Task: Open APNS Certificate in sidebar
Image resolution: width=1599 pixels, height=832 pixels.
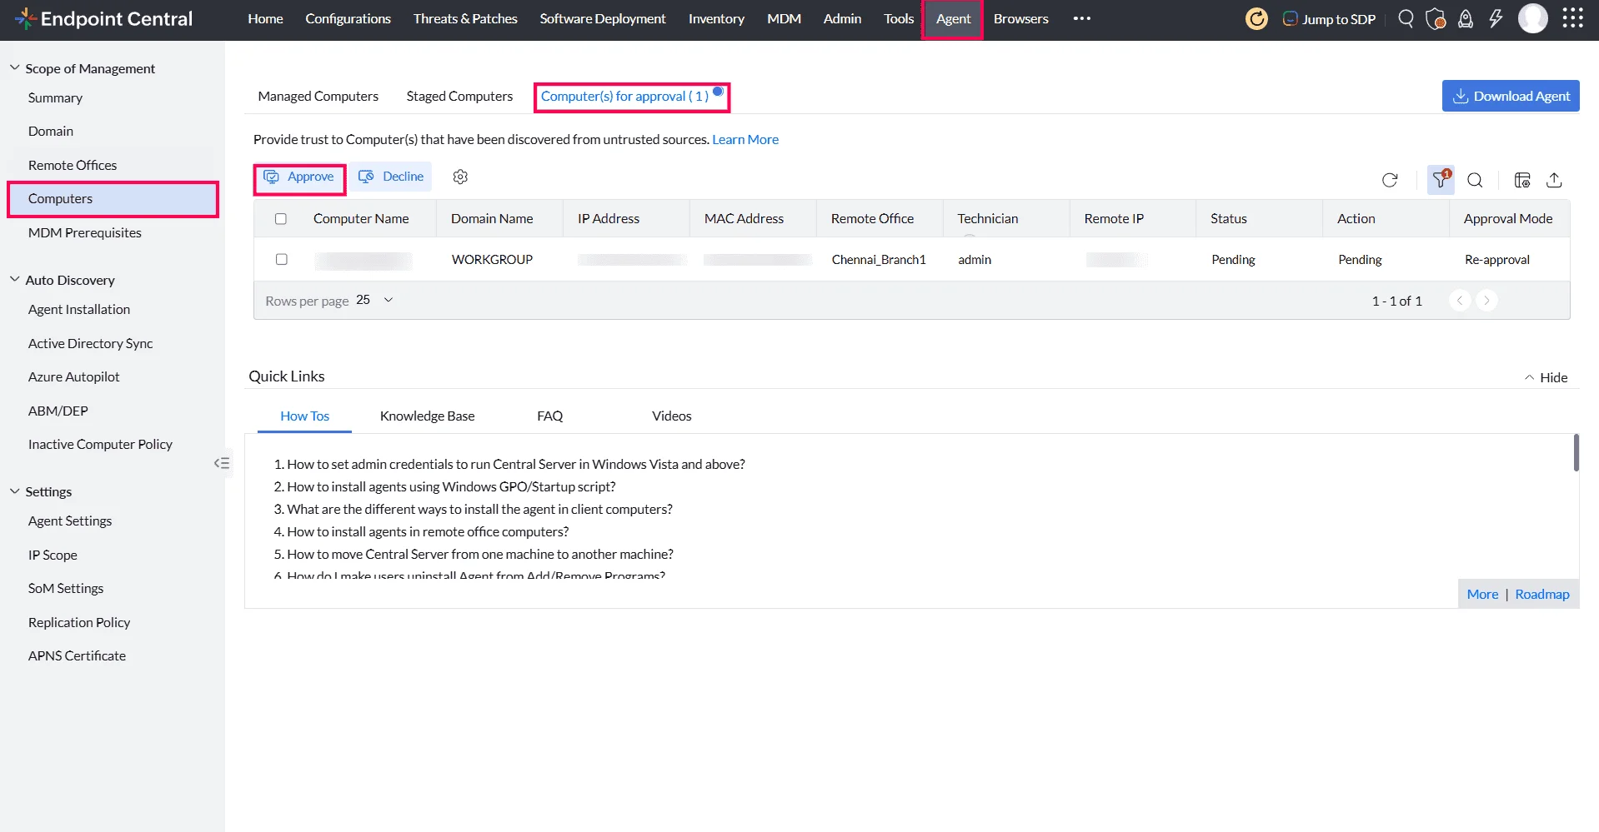Action: (x=77, y=655)
